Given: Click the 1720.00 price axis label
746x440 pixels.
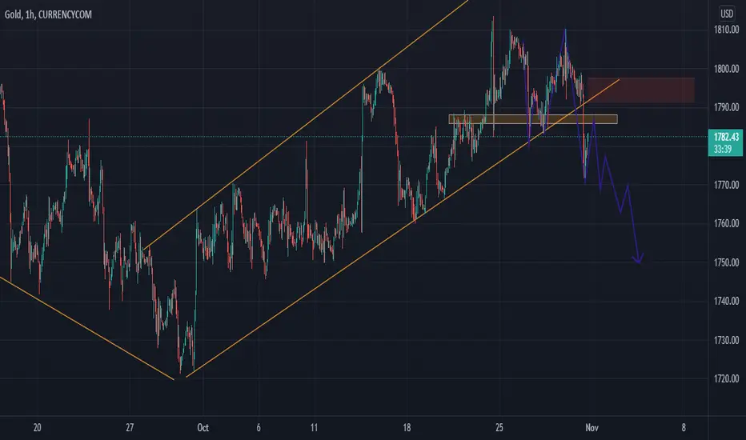Looking at the screenshot, I should coord(726,378).
